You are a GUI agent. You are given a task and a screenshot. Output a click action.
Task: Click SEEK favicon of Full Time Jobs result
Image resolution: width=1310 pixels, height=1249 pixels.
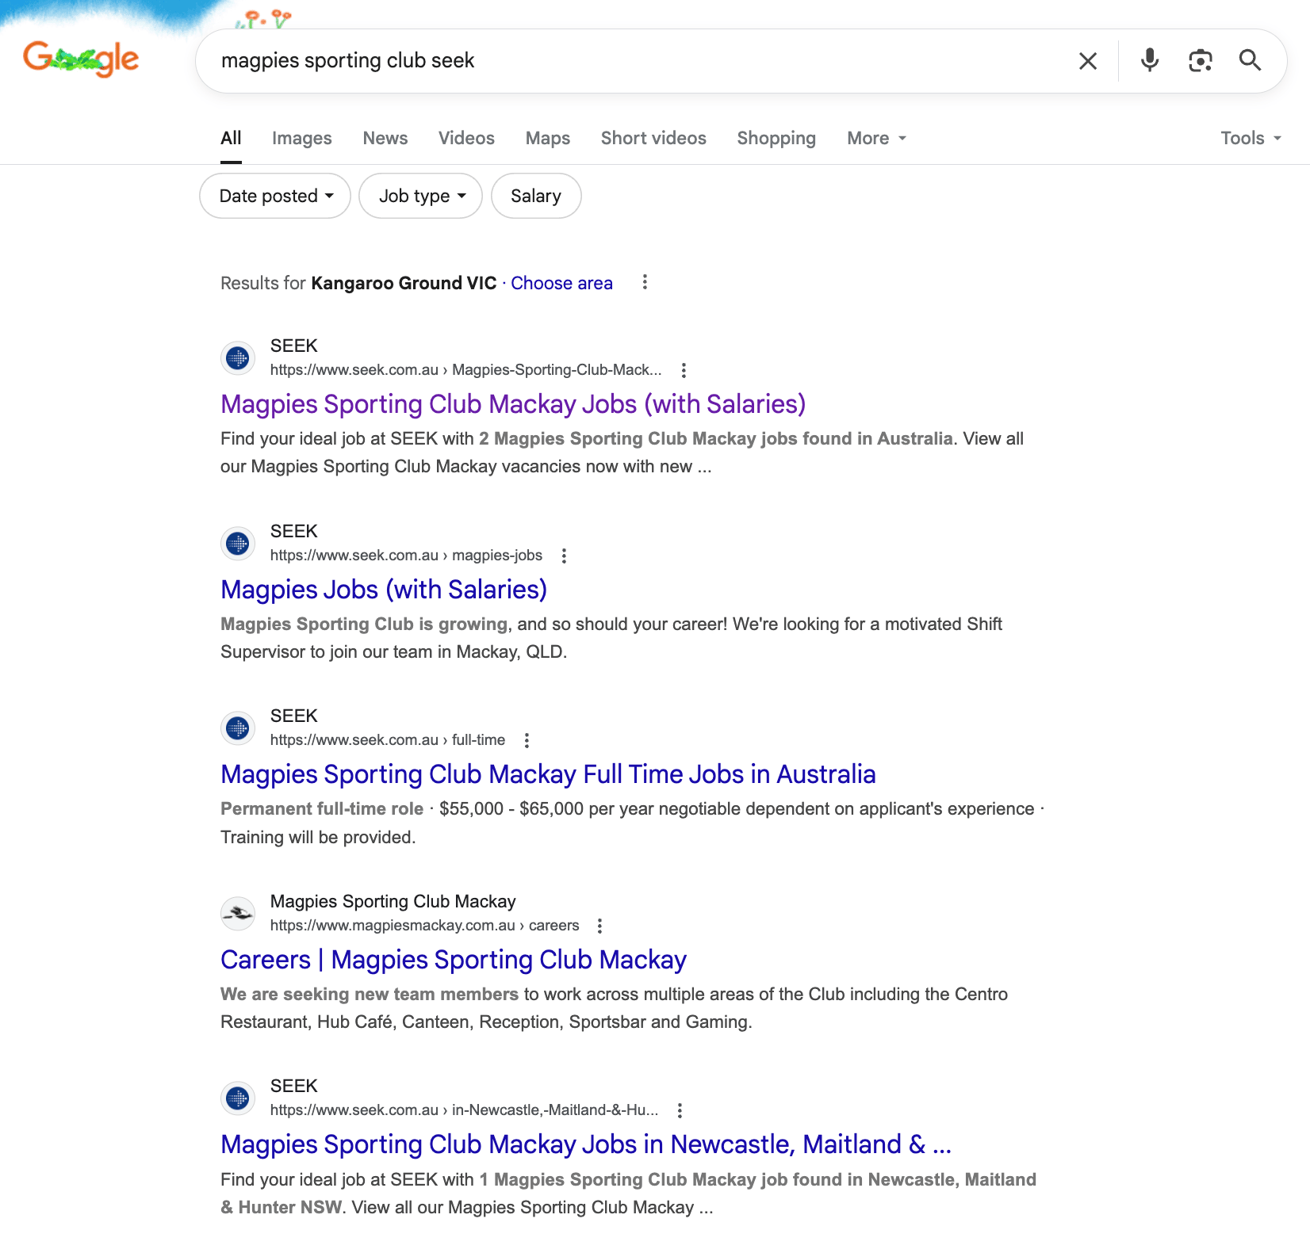(x=238, y=728)
